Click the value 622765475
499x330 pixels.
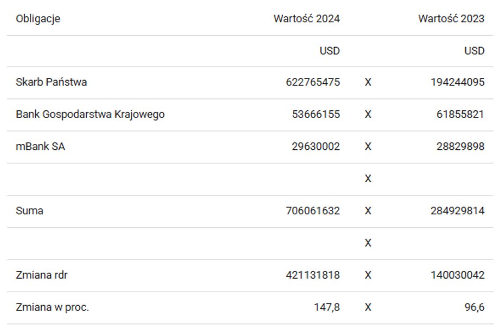(x=312, y=83)
